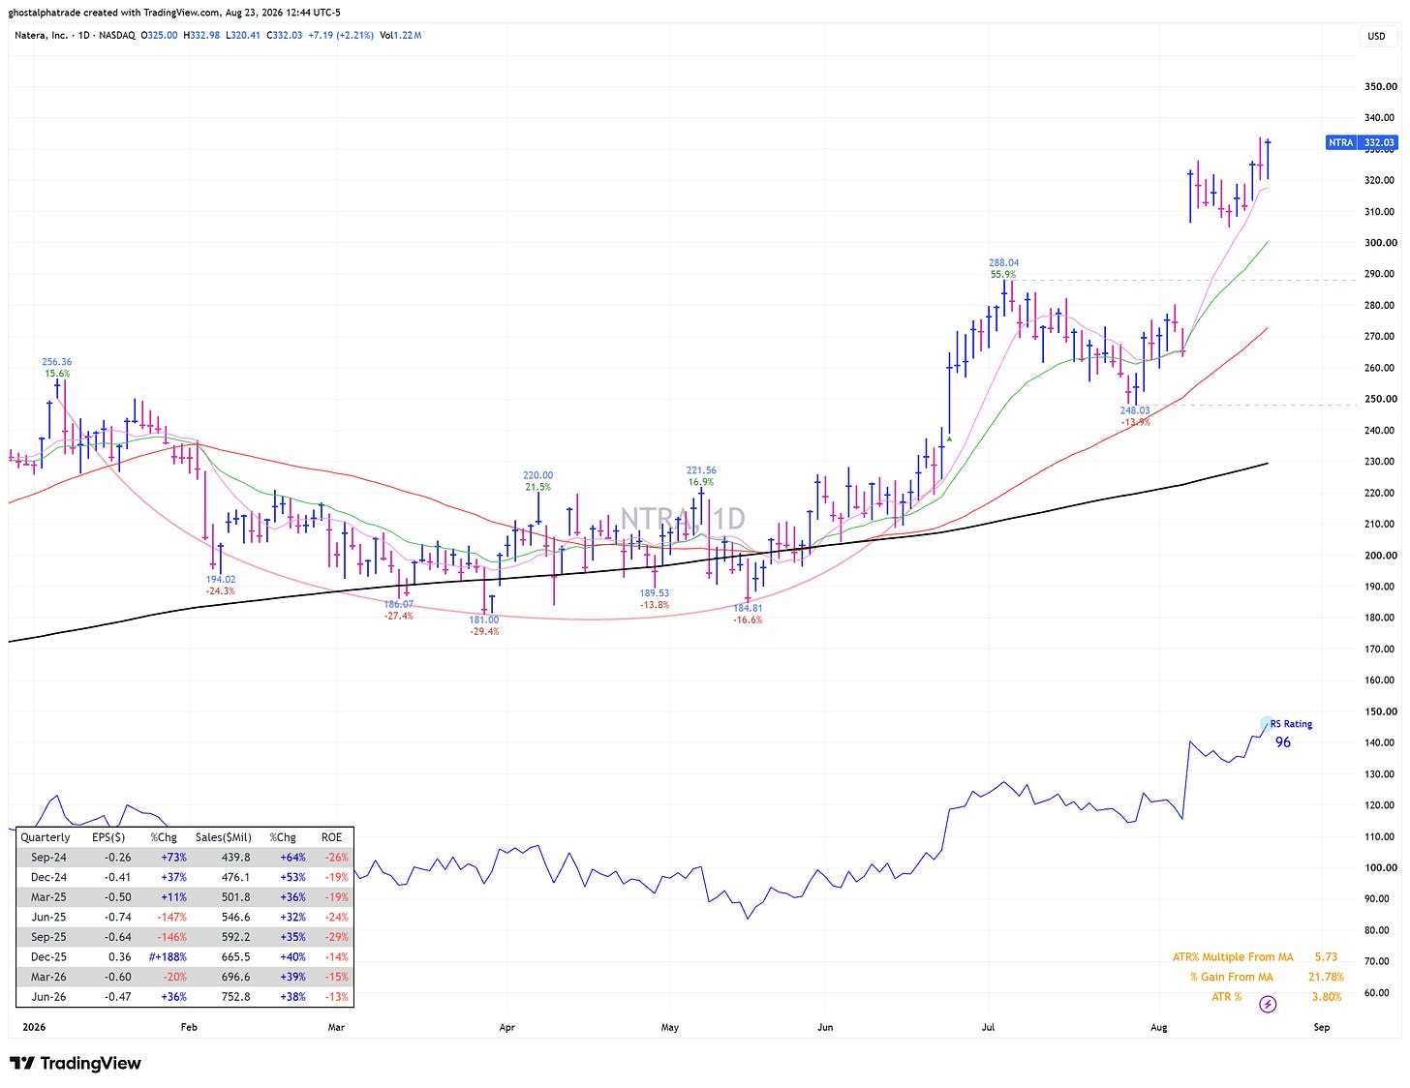Image resolution: width=1410 pixels, height=1088 pixels.
Task: Click the 200.00 price axis label
Action: [x=1380, y=556]
